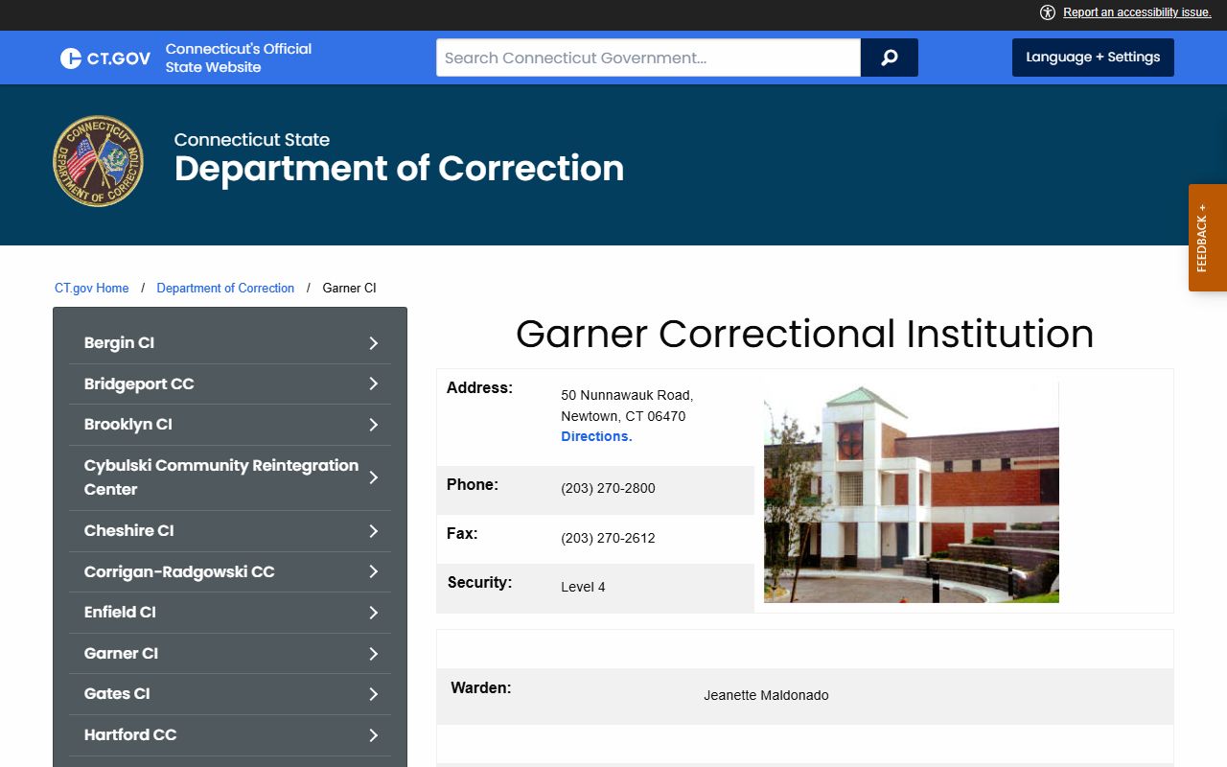The height and width of the screenshot is (767, 1227).
Task: Open Bridgeport CC in sidebar
Action: point(230,383)
